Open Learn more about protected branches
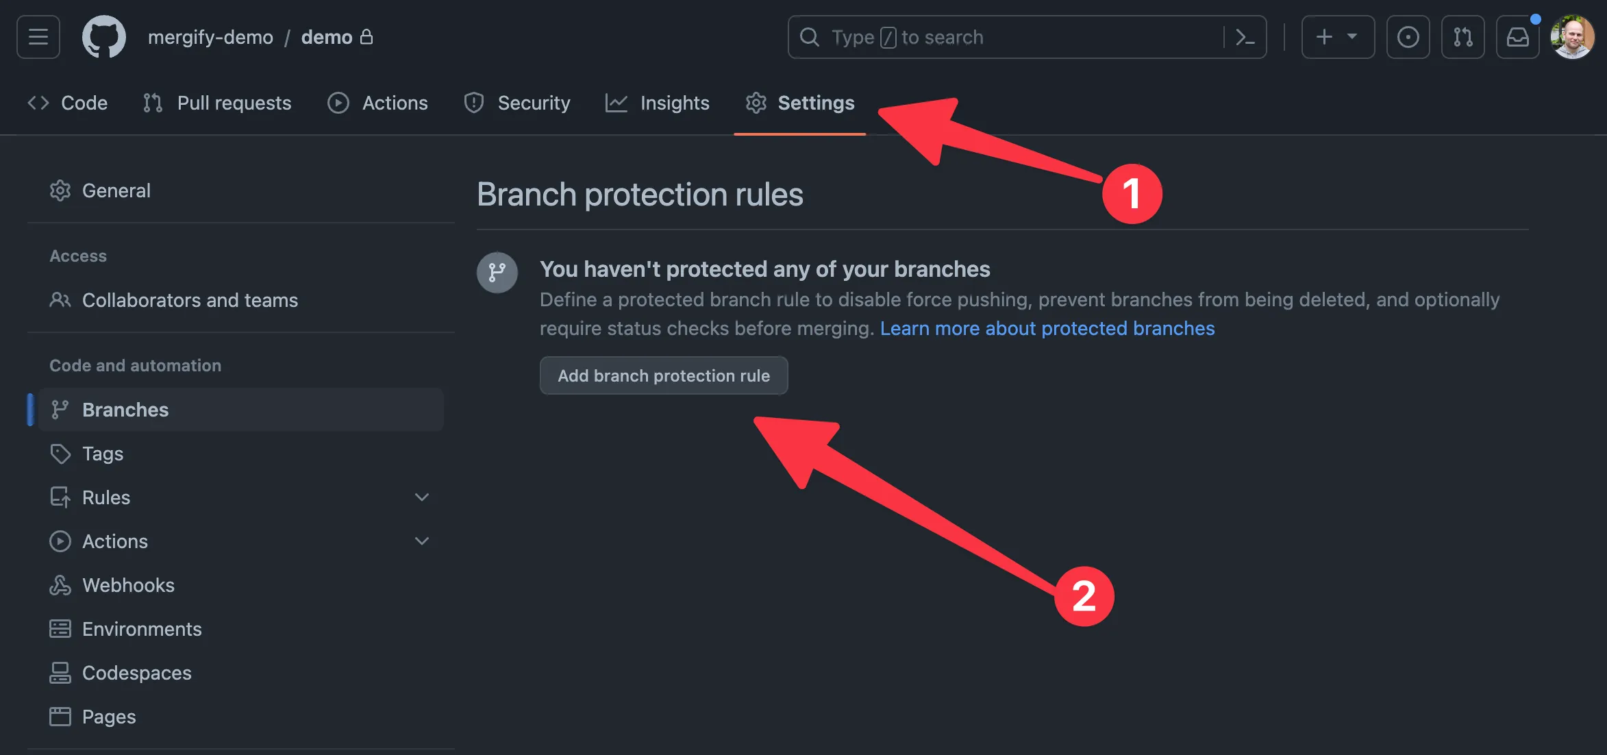This screenshot has width=1607, height=755. (x=1047, y=328)
